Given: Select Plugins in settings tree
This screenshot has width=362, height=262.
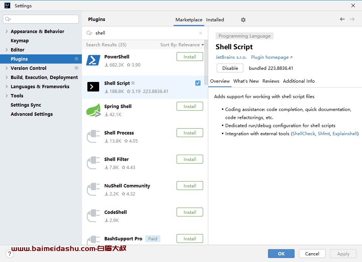Looking at the screenshot, I should pyautogui.click(x=41, y=59).
